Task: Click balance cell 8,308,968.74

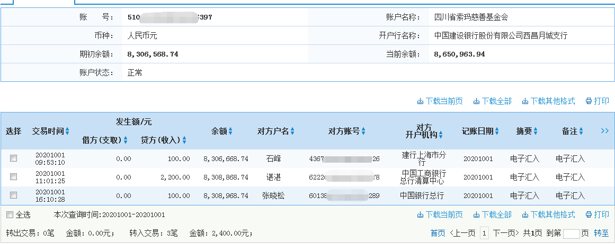Action: 226,195
